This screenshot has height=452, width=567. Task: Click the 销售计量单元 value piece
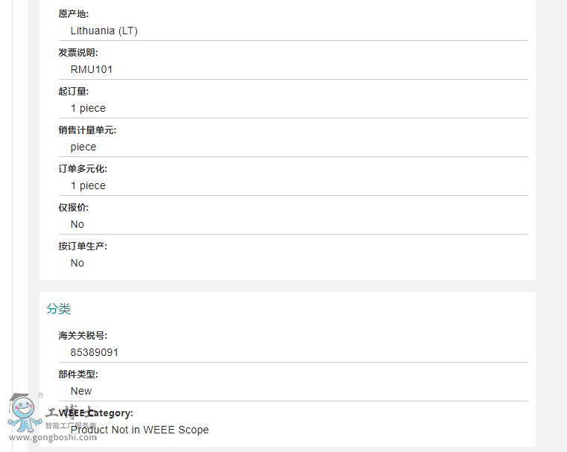tap(83, 147)
